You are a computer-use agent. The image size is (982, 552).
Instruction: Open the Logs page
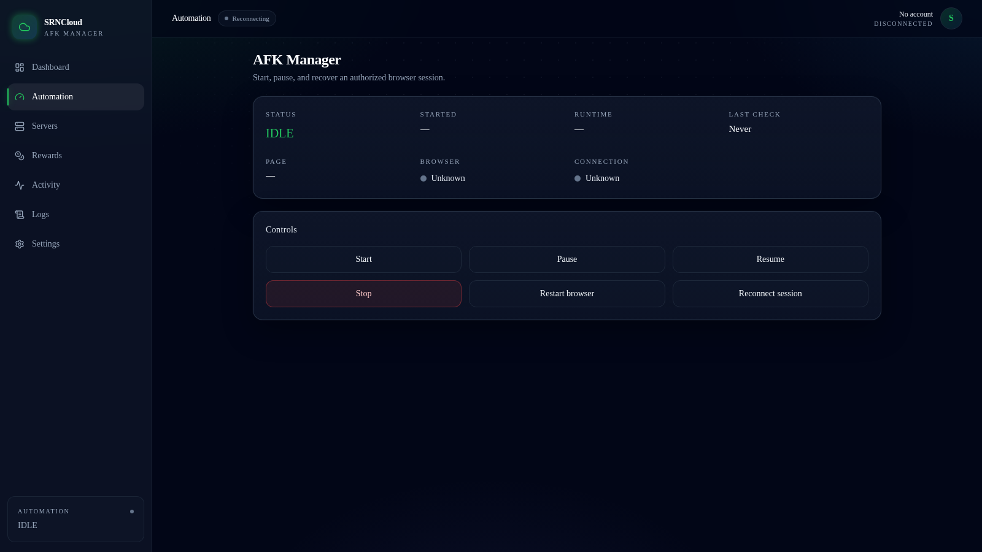pos(76,215)
